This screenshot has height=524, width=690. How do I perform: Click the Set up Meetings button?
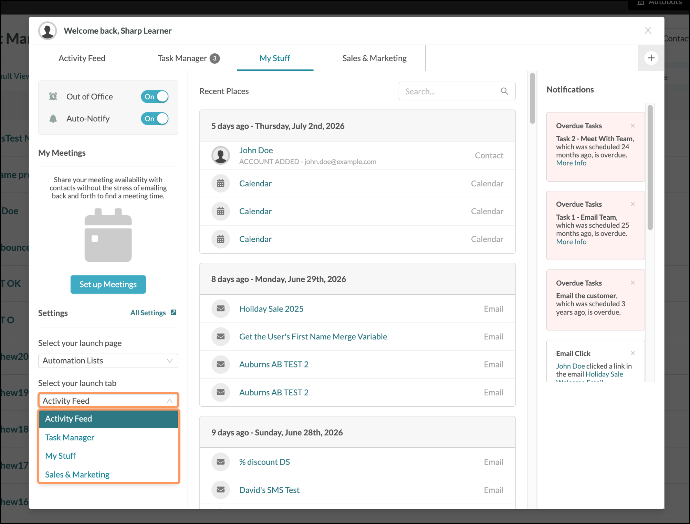click(108, 284)
